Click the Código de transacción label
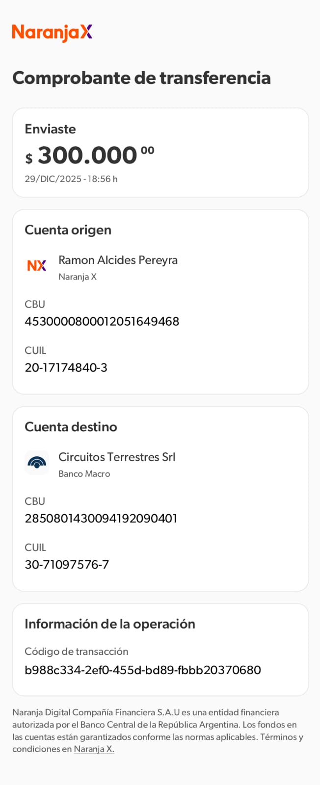The image size is (320, 785). [76, 652]
